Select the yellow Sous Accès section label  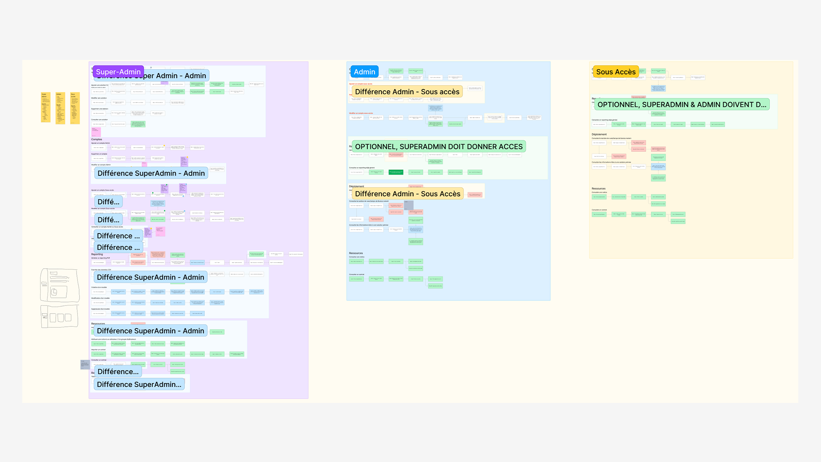(x=615, y=72)
